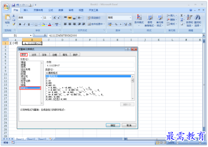This screenshot has height=147, width=208.
Task: Click the Clear eraser icon
Action: [182, 24]
